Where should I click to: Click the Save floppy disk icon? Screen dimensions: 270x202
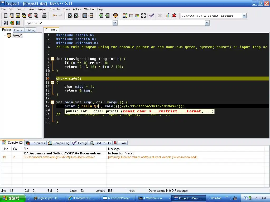[18, 16]
